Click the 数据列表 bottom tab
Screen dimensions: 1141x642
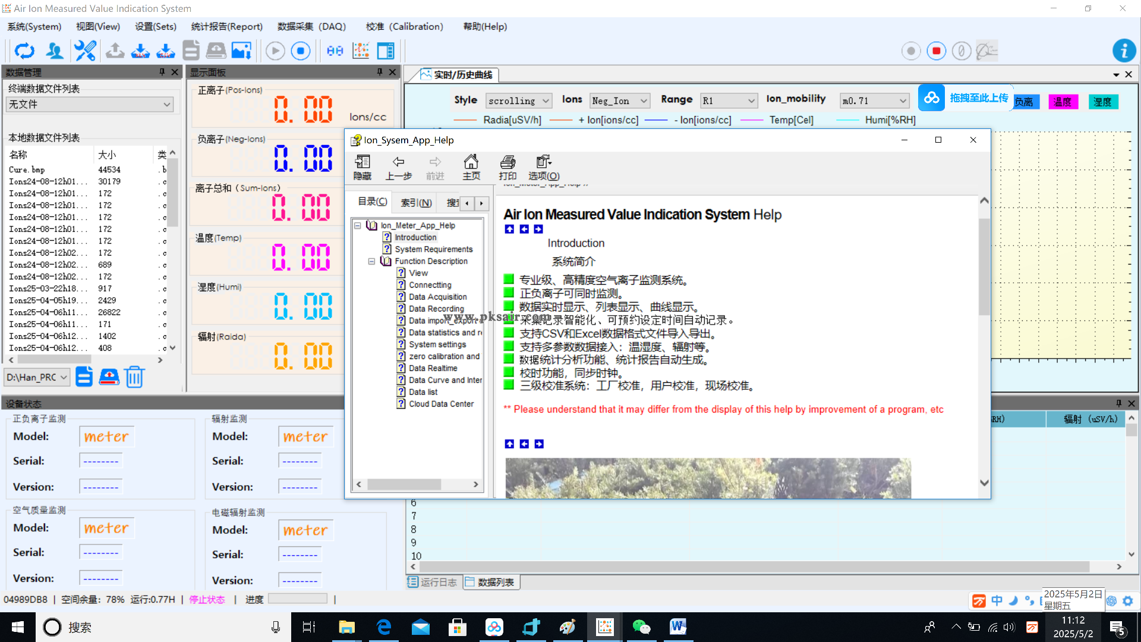(490, 582)
